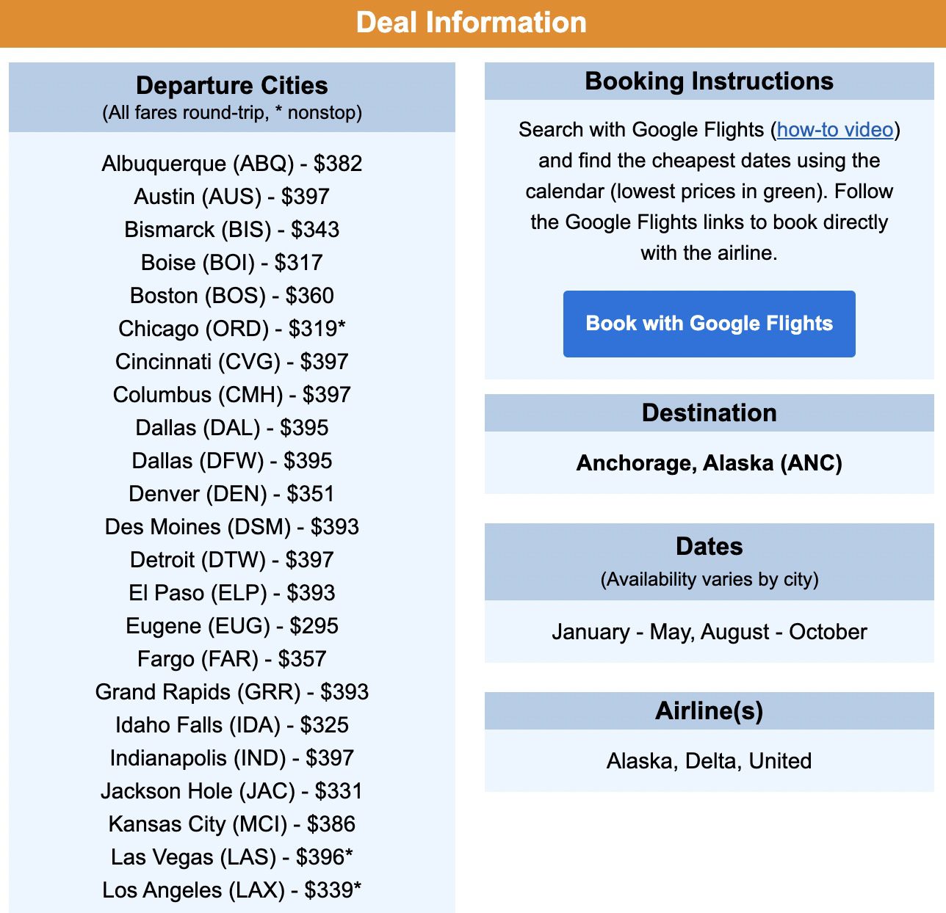Select the Dates section header
The height and width of the screenshot is (913, 946).
coord(709,546)
